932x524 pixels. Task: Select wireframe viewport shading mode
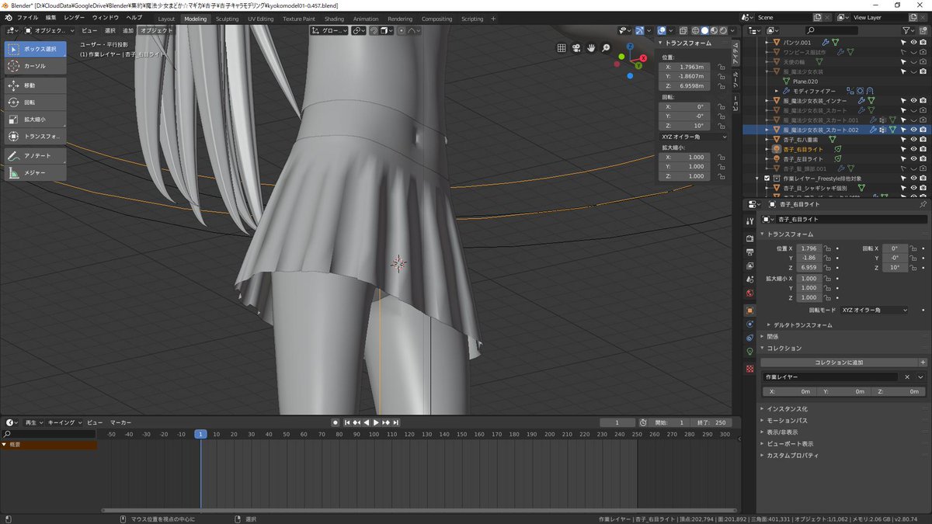tap(696, 30)
